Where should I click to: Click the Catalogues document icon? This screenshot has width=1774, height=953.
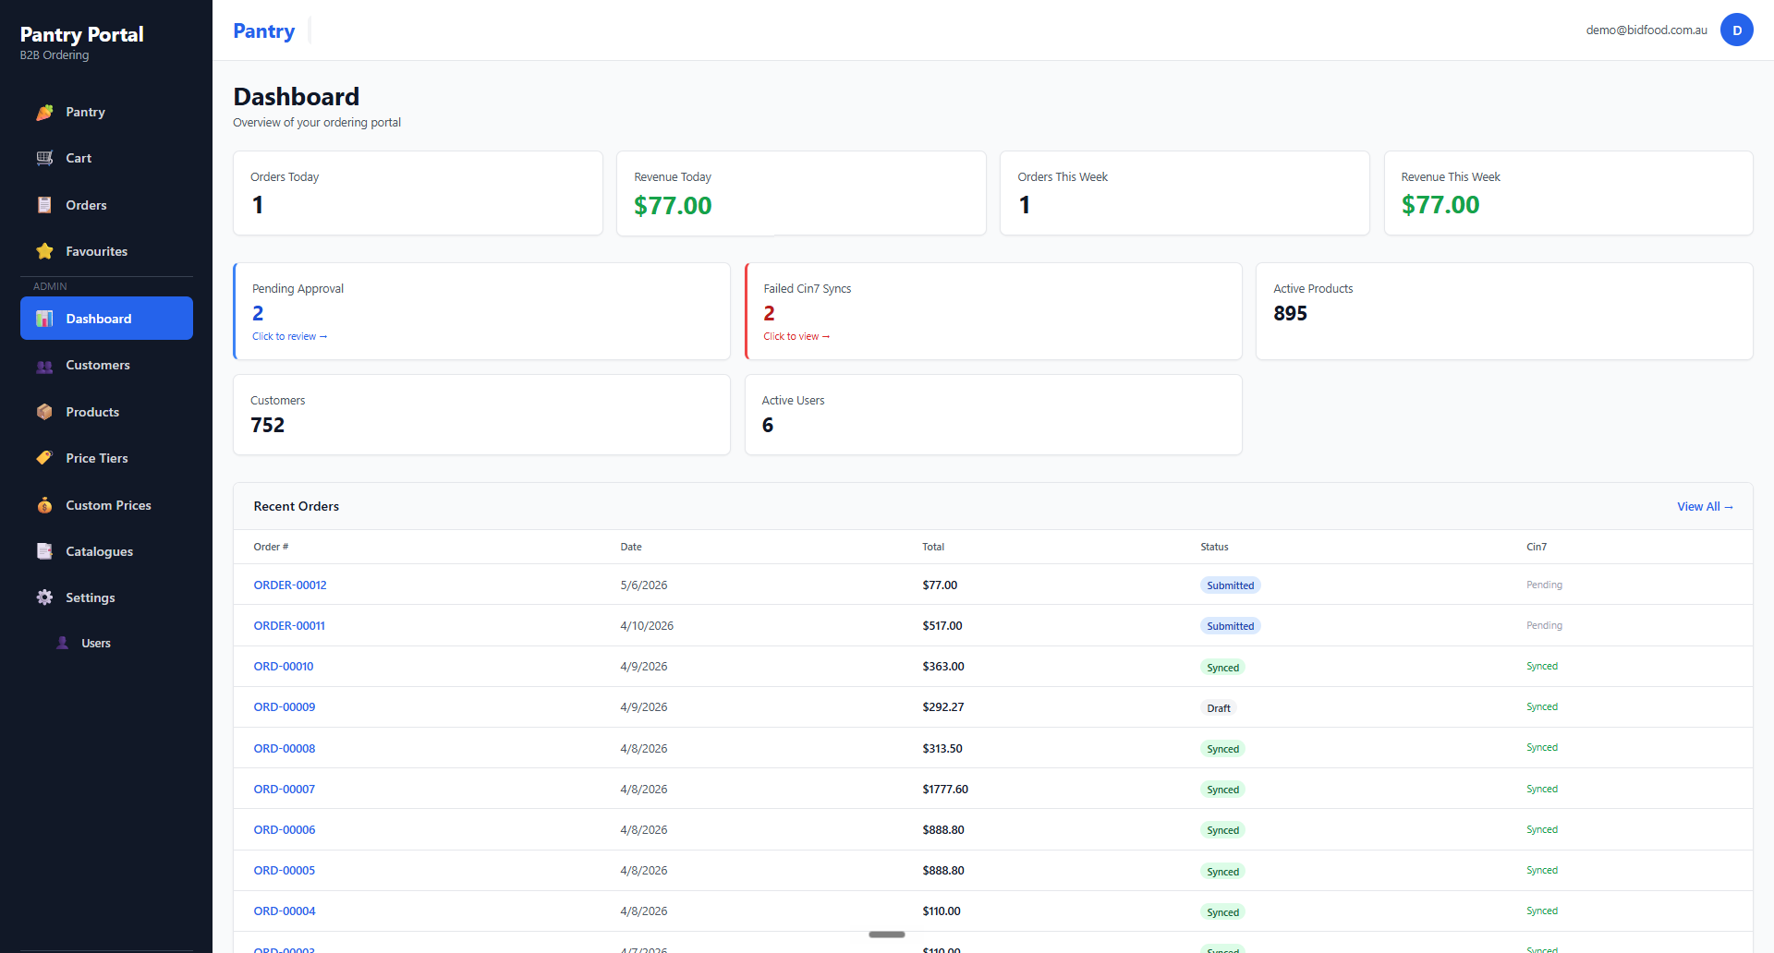tap(44, 551)
